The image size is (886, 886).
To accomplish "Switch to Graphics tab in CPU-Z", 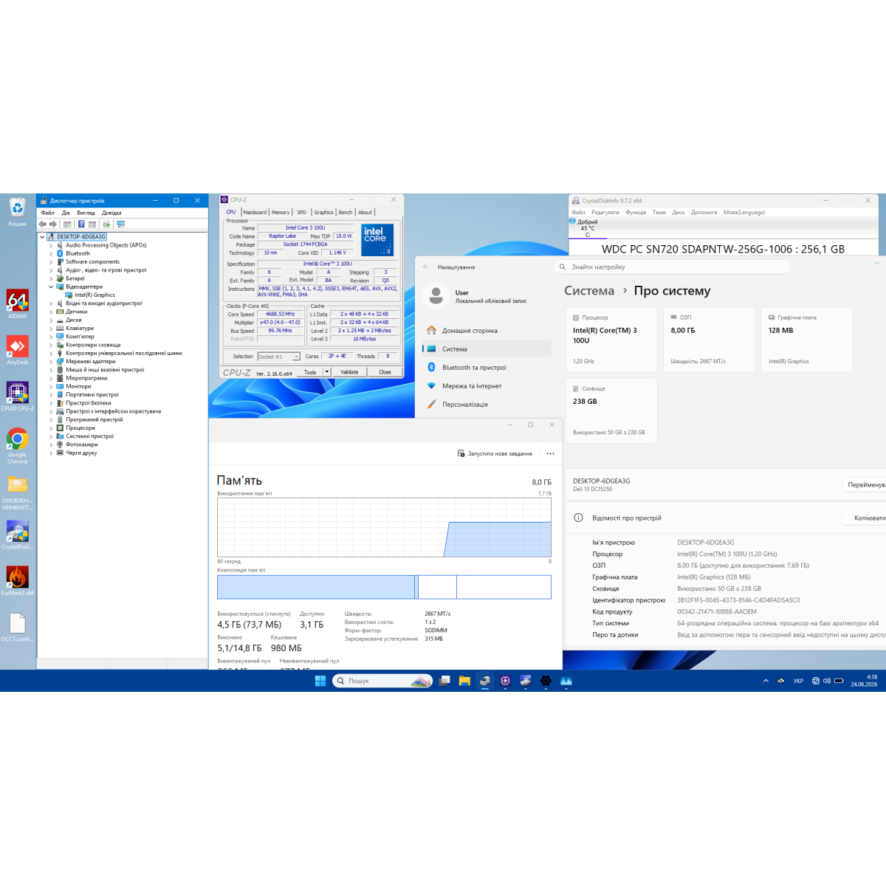I will [x=323, y=212].
